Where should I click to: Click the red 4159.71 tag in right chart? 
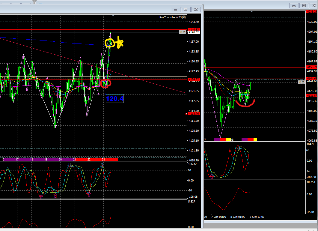(312, 67)
